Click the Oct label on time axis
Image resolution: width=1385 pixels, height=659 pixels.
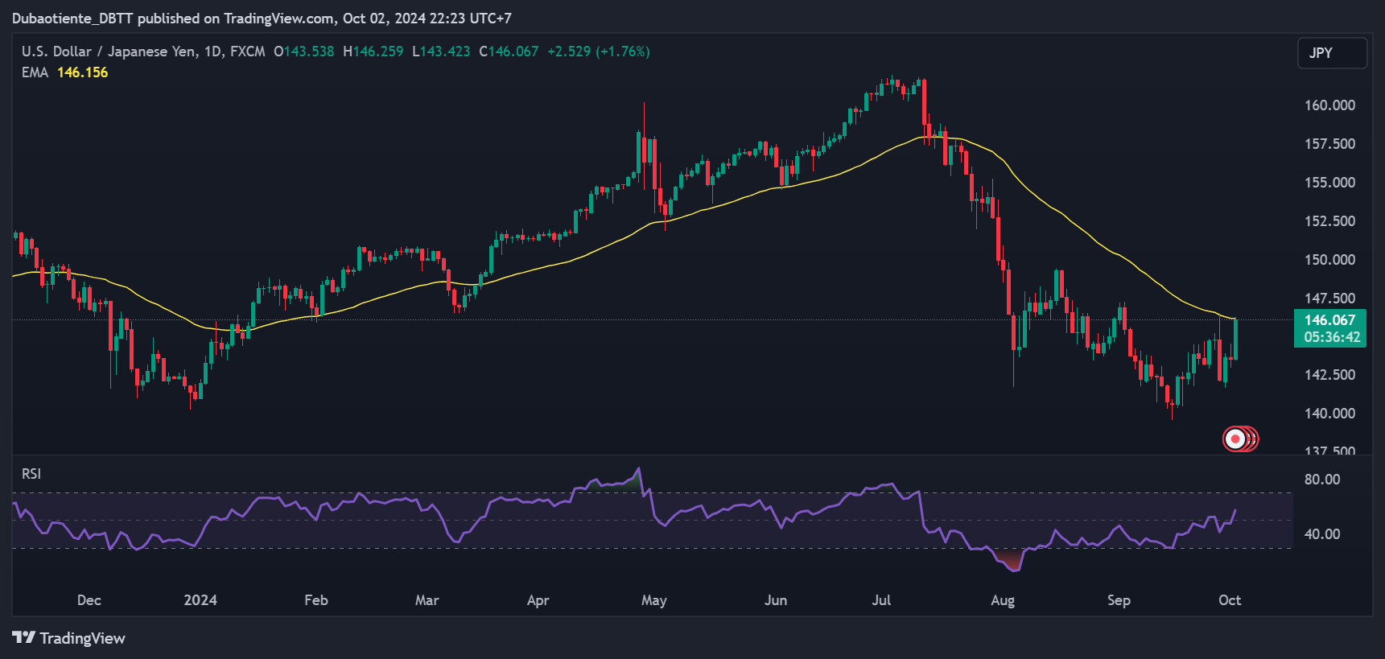(x=1230, y=600)
